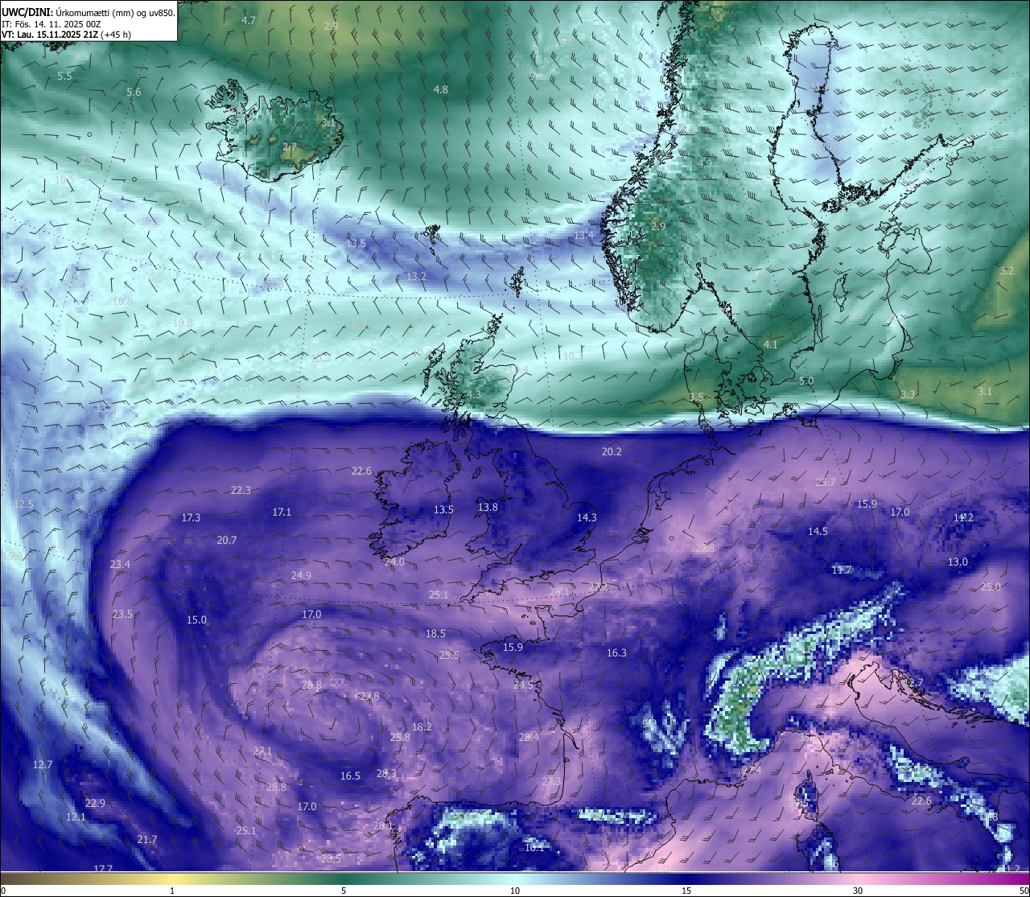This screenshot has width=1030, height=897.
Task: Click the '12.1' value on the map
Action: [x=76, y=817]
